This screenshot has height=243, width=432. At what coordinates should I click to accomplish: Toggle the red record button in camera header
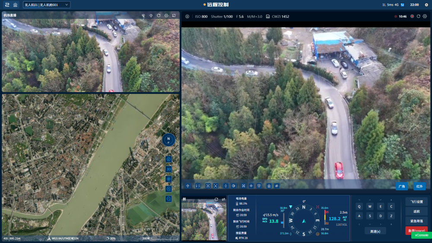point(412,16)
